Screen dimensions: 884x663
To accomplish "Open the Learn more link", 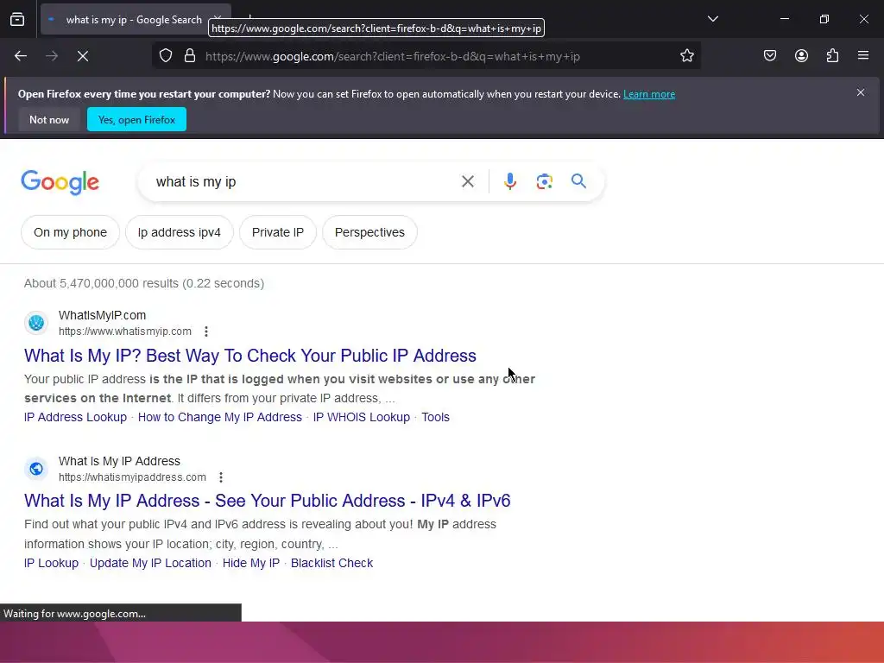I will [x=649, y=94].
